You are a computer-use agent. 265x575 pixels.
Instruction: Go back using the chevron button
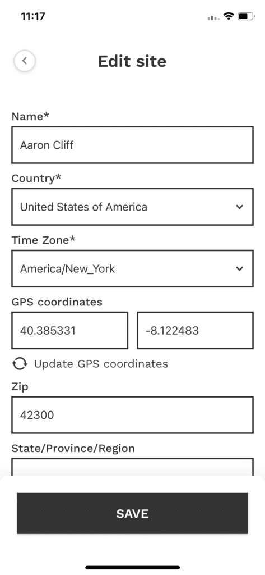tap(25, 61)
